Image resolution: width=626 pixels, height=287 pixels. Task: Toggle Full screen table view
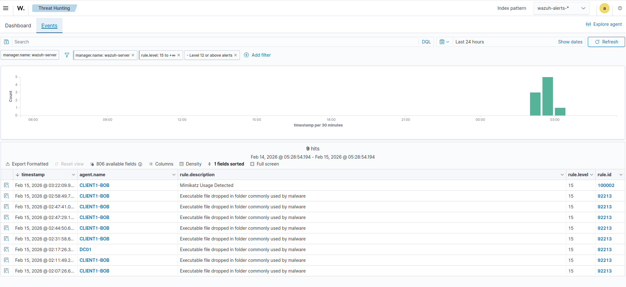(x=265, y=164)
